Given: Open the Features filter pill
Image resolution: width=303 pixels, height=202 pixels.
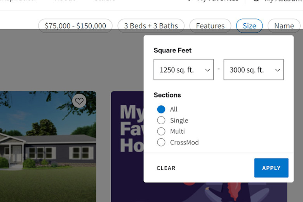Looking at the screenshot, I should point(210,26).
